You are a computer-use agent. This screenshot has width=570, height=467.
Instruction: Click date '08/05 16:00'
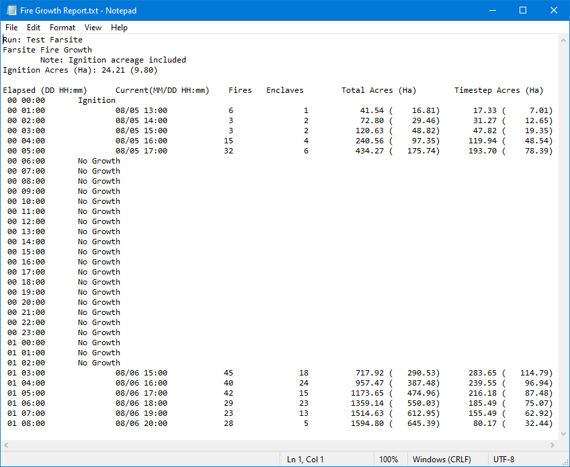(x=141, y=141)
